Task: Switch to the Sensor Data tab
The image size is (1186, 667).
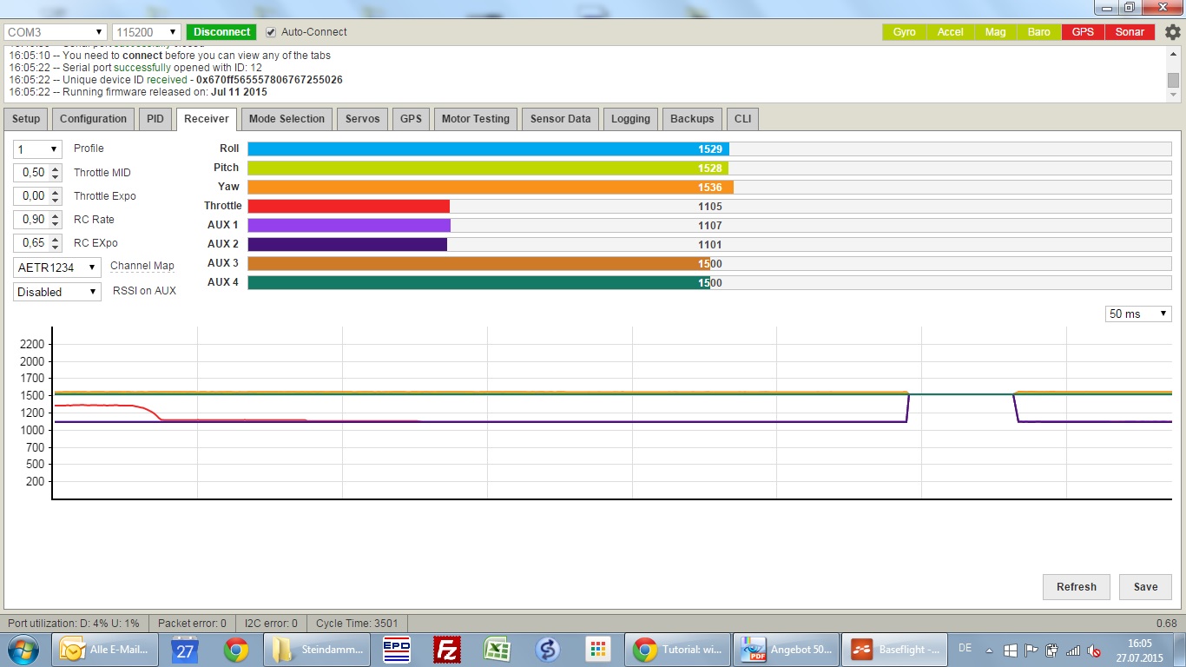Action: [x=560, y=119]
